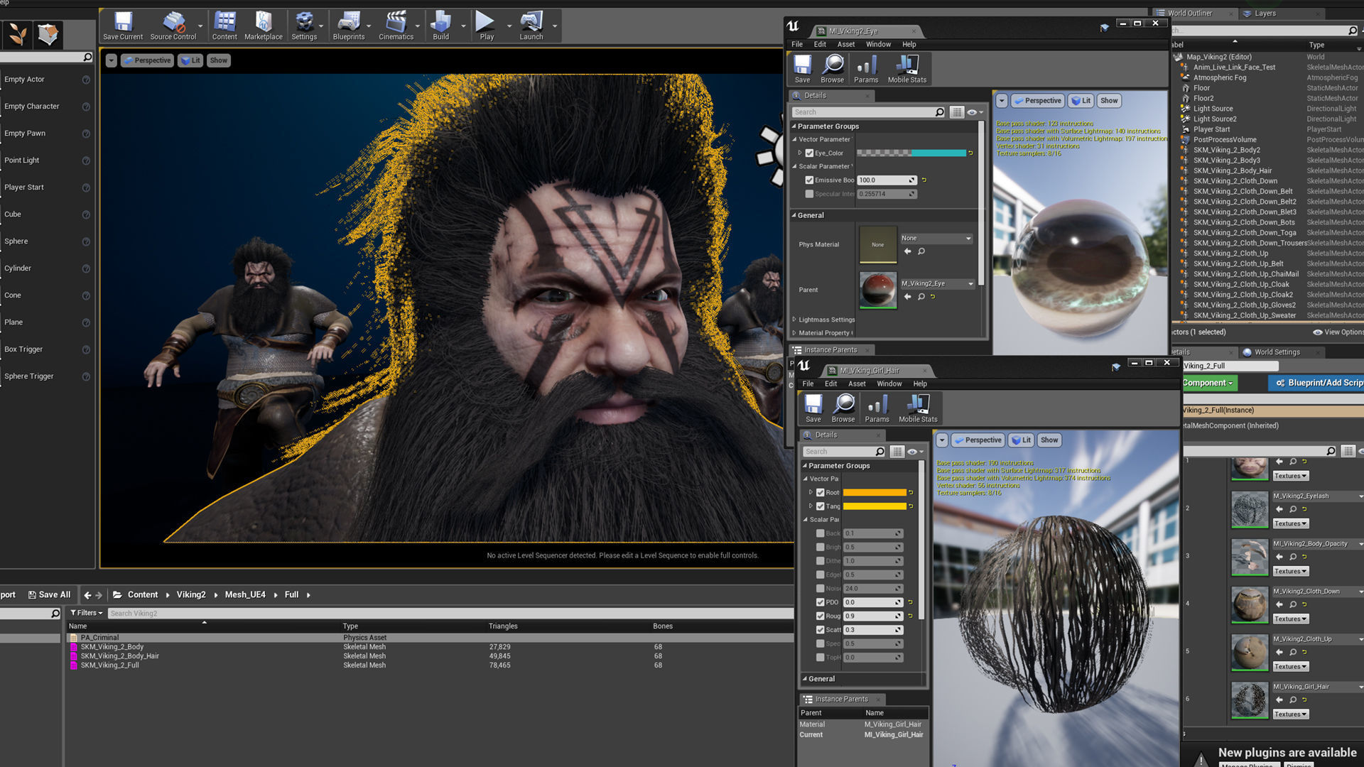Open Textures dropdown for M_Viking2_Cloth_Down
1364x767 pixels.
(1290, 619)
